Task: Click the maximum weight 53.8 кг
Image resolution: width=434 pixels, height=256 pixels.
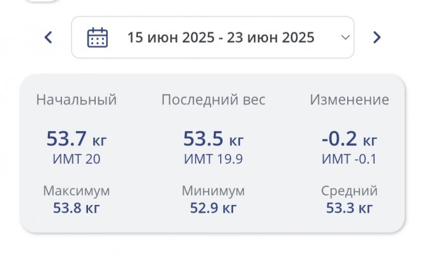Action: coord(77,208)
